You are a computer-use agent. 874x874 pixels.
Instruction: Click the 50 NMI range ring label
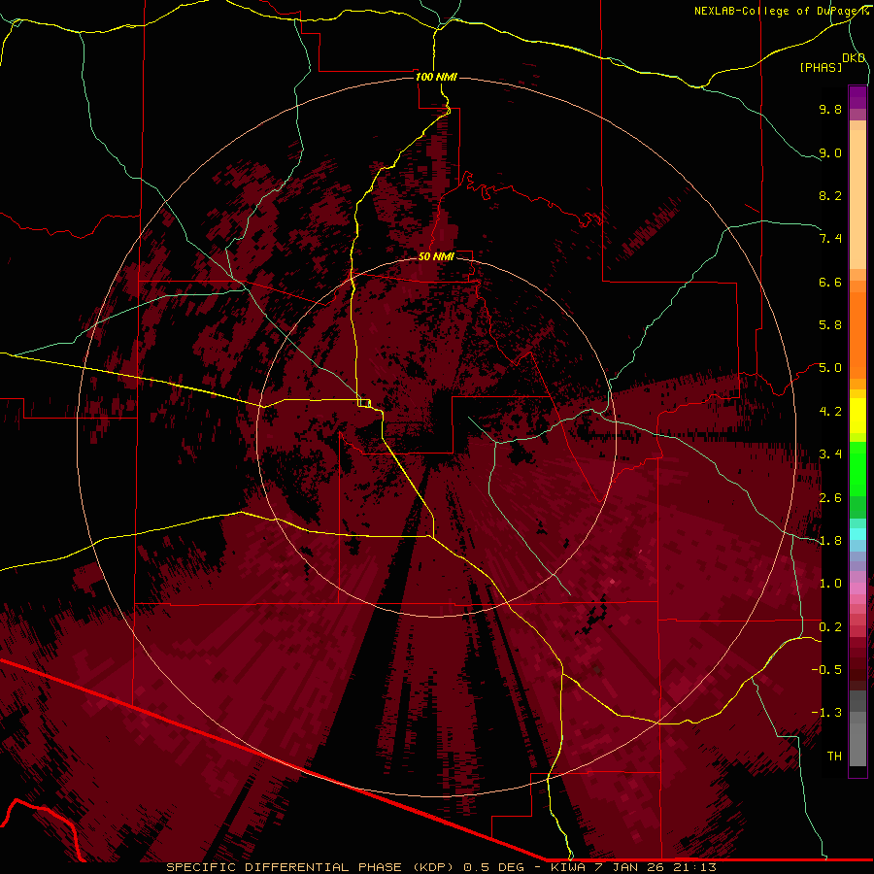point(436,256)
